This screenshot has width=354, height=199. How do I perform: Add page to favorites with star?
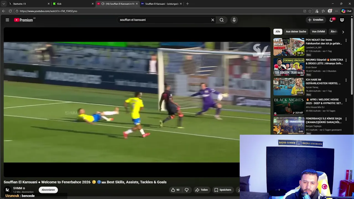(310, 11)
